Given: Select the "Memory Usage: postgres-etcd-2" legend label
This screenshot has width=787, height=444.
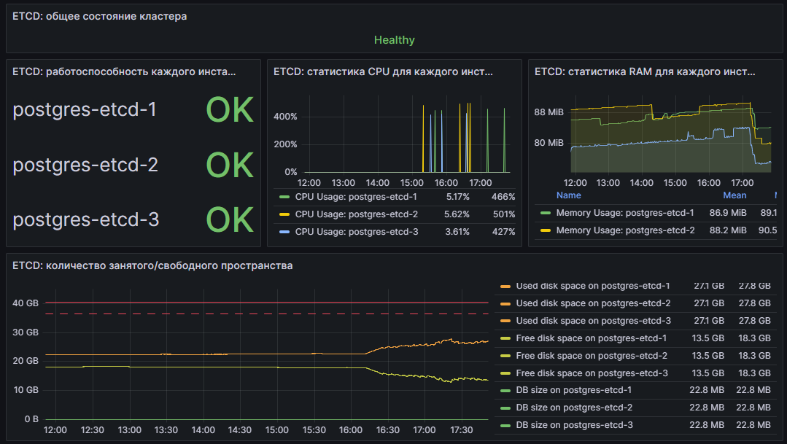Looking at the screenshot, I should pos(624,230).
